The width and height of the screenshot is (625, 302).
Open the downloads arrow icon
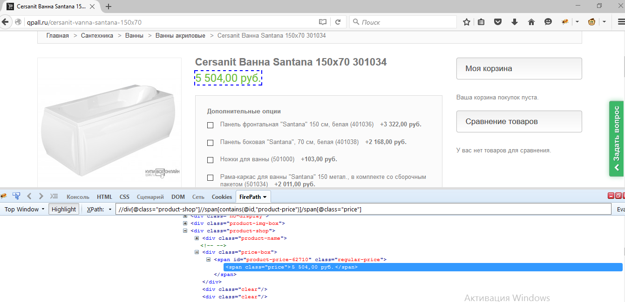tap(515, 22)
